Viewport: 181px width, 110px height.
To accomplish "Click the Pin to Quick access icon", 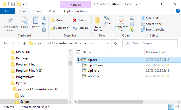I will pos(10,21).
